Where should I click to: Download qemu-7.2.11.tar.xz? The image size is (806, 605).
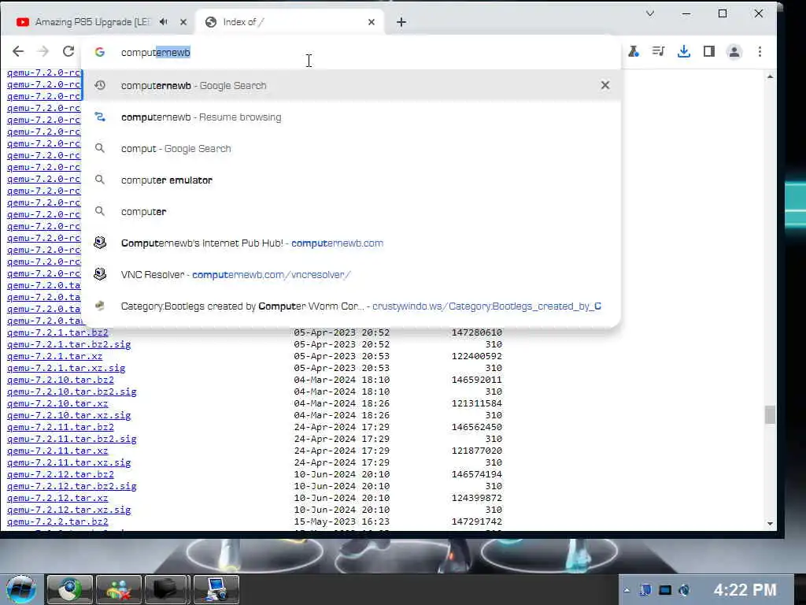57,451
